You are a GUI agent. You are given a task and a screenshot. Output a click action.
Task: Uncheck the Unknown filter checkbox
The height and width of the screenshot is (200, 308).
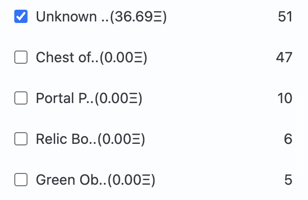(x=21, y=16)
